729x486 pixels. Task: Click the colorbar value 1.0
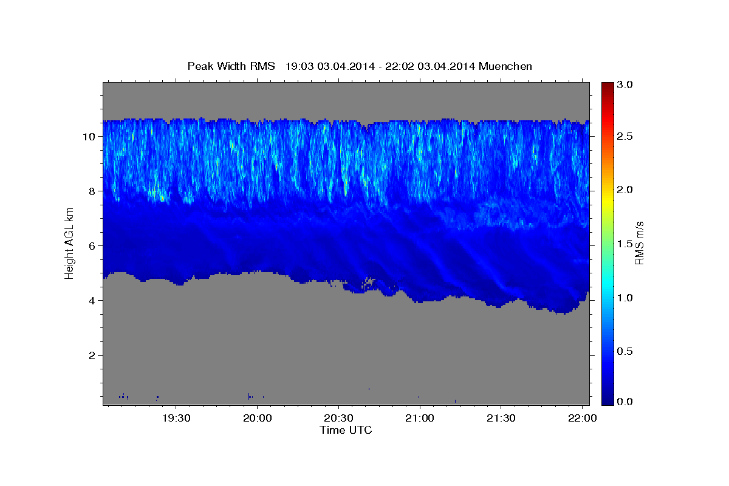click(x=626, y=297)
